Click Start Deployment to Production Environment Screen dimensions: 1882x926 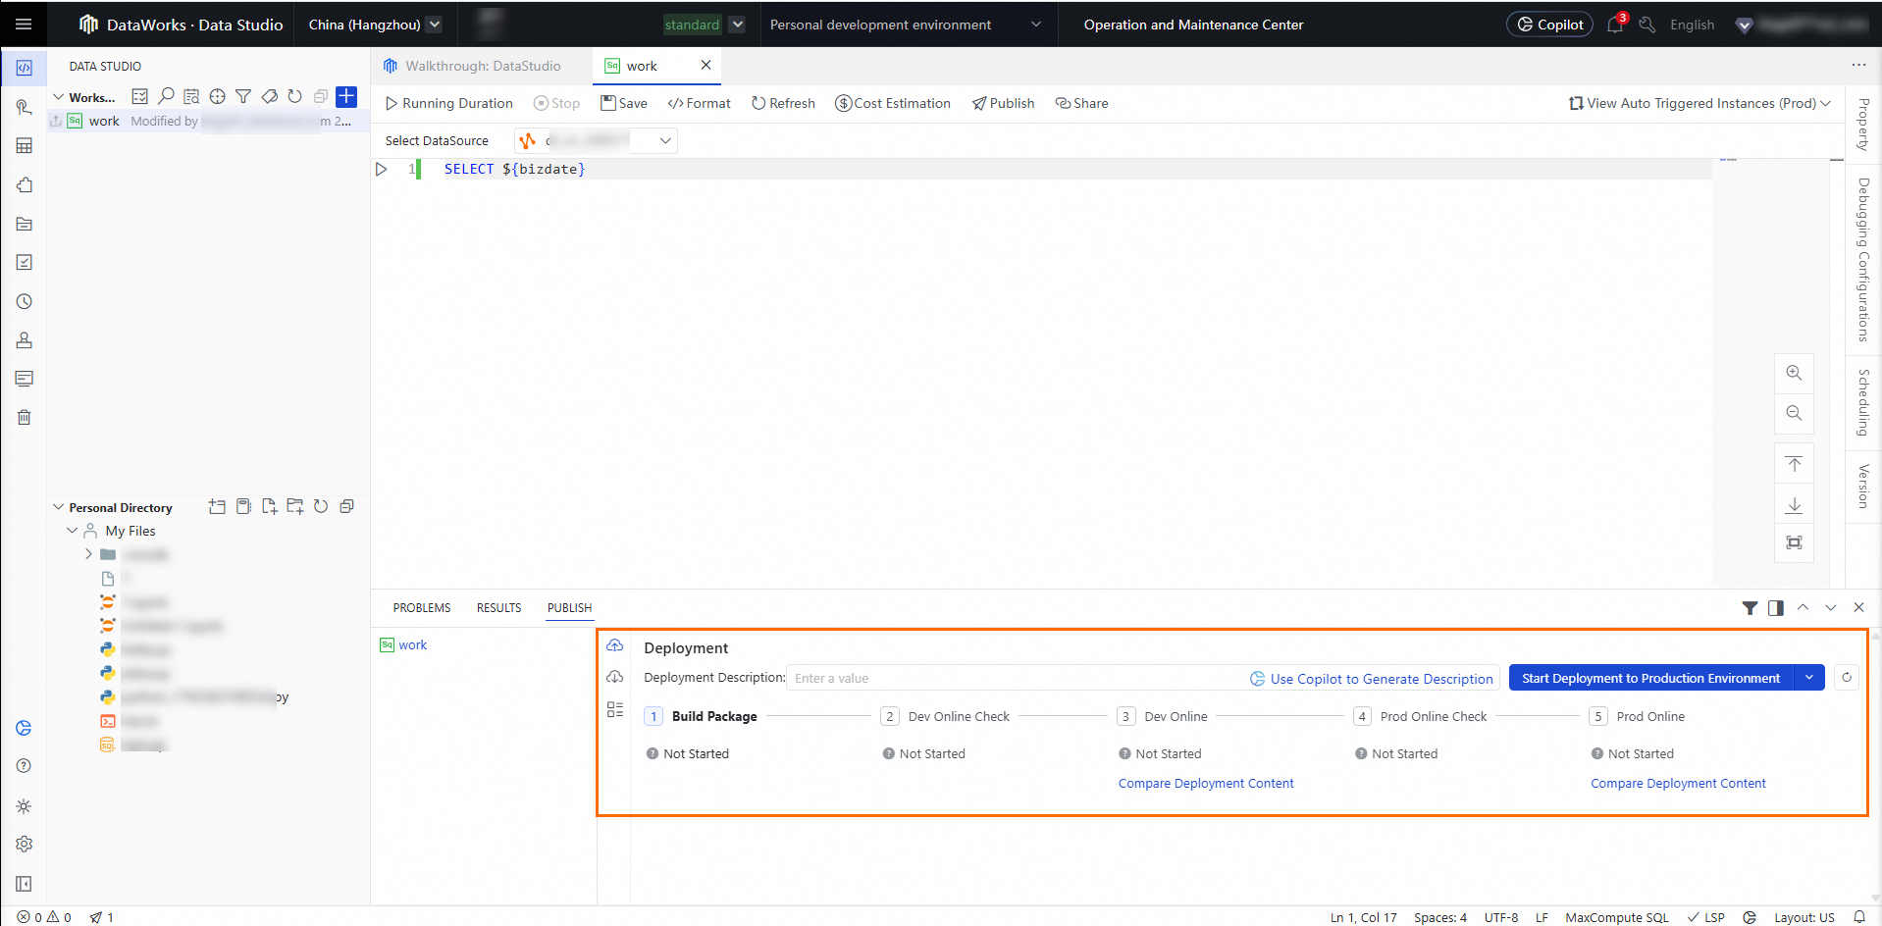click(1650, 678)
